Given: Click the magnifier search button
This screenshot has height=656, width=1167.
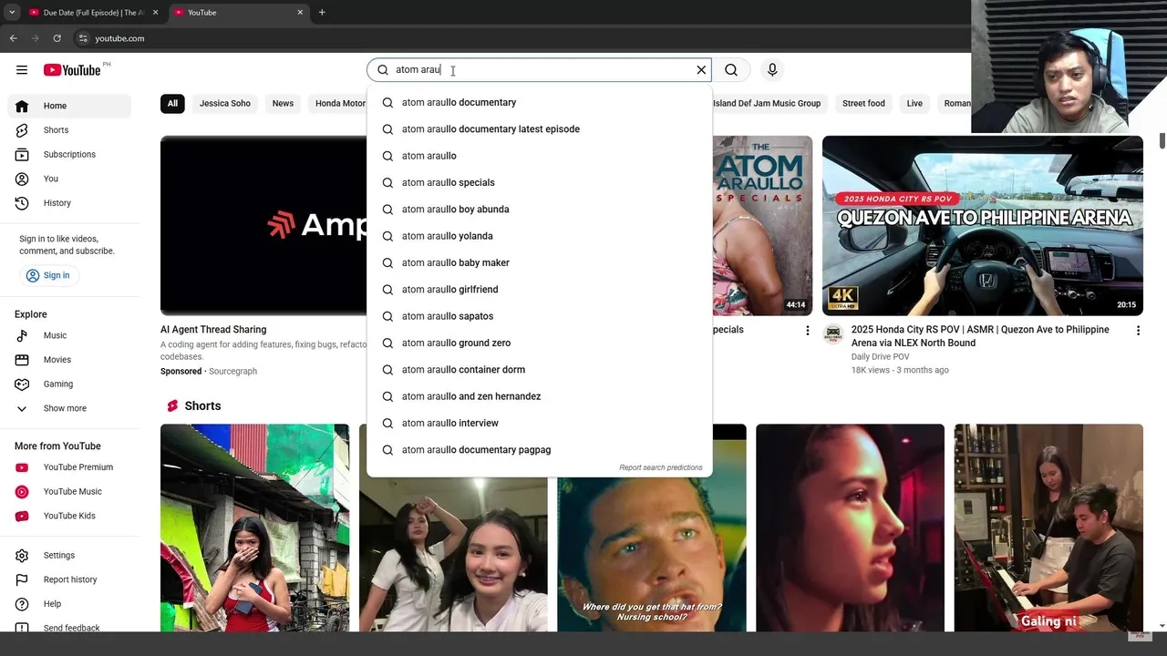Looking at the screenshot, I should [731, 70].
